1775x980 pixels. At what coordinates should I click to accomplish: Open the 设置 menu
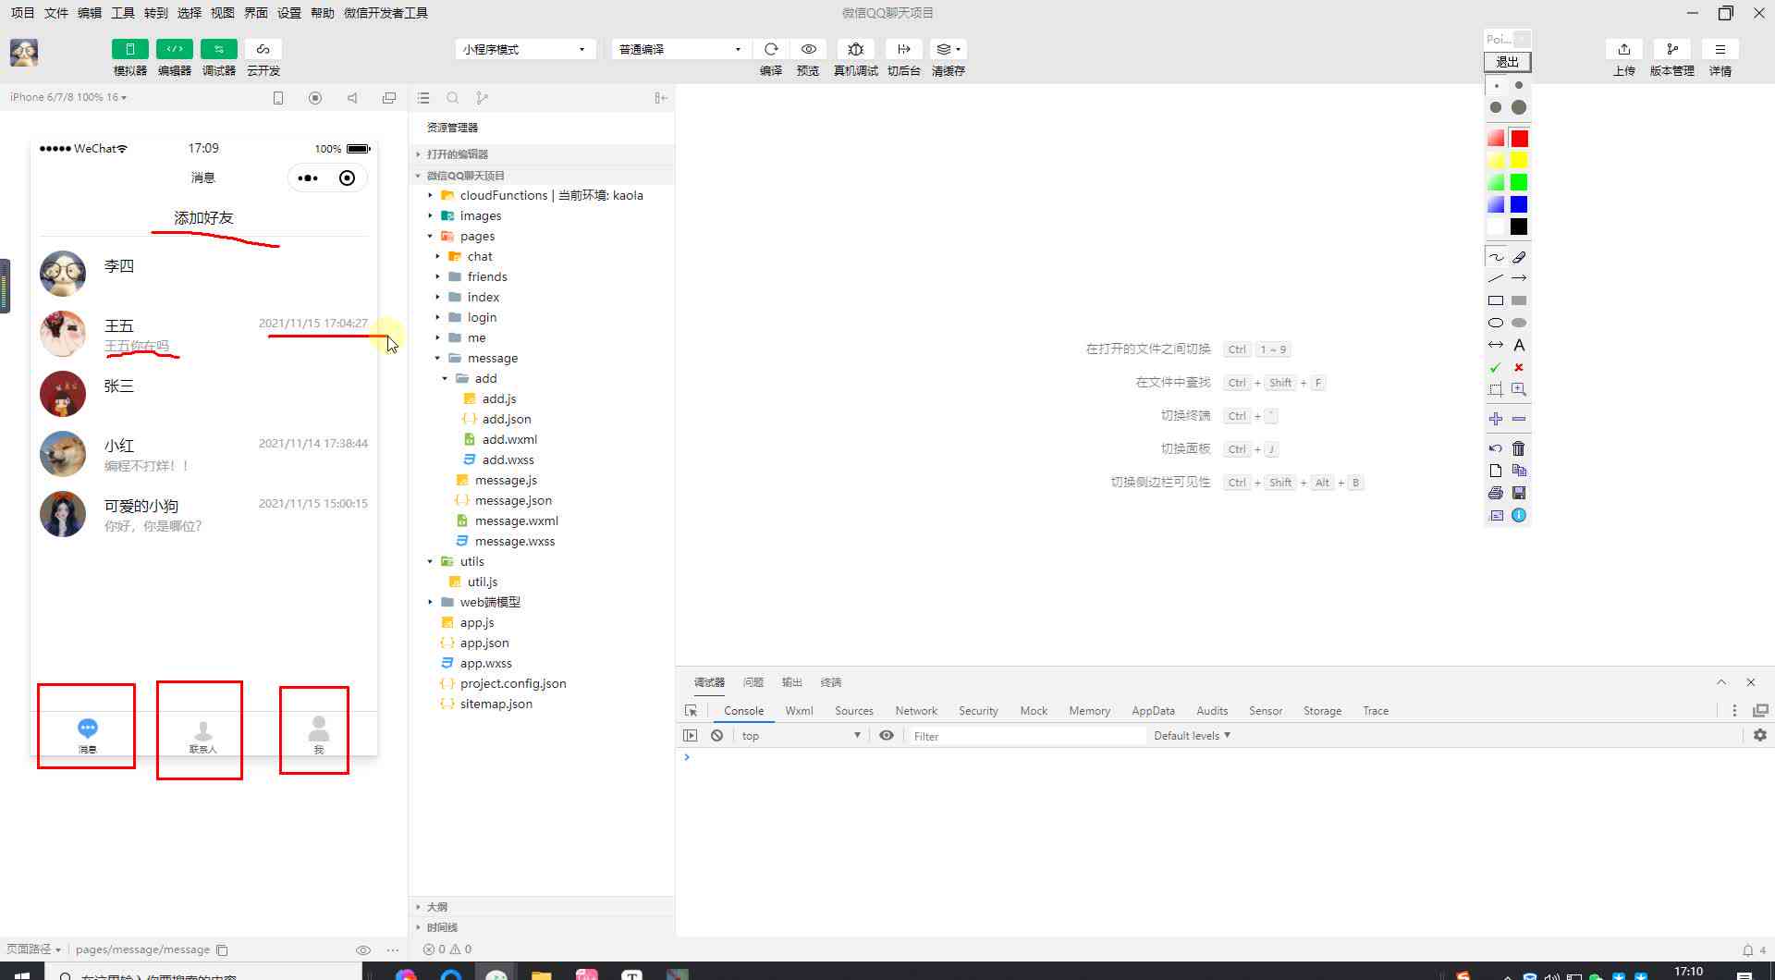289,13
